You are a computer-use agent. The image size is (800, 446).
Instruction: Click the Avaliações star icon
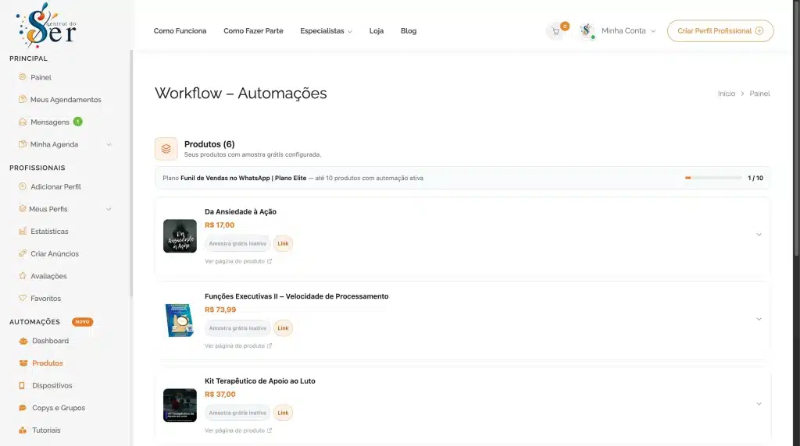(x=23, y=276)
